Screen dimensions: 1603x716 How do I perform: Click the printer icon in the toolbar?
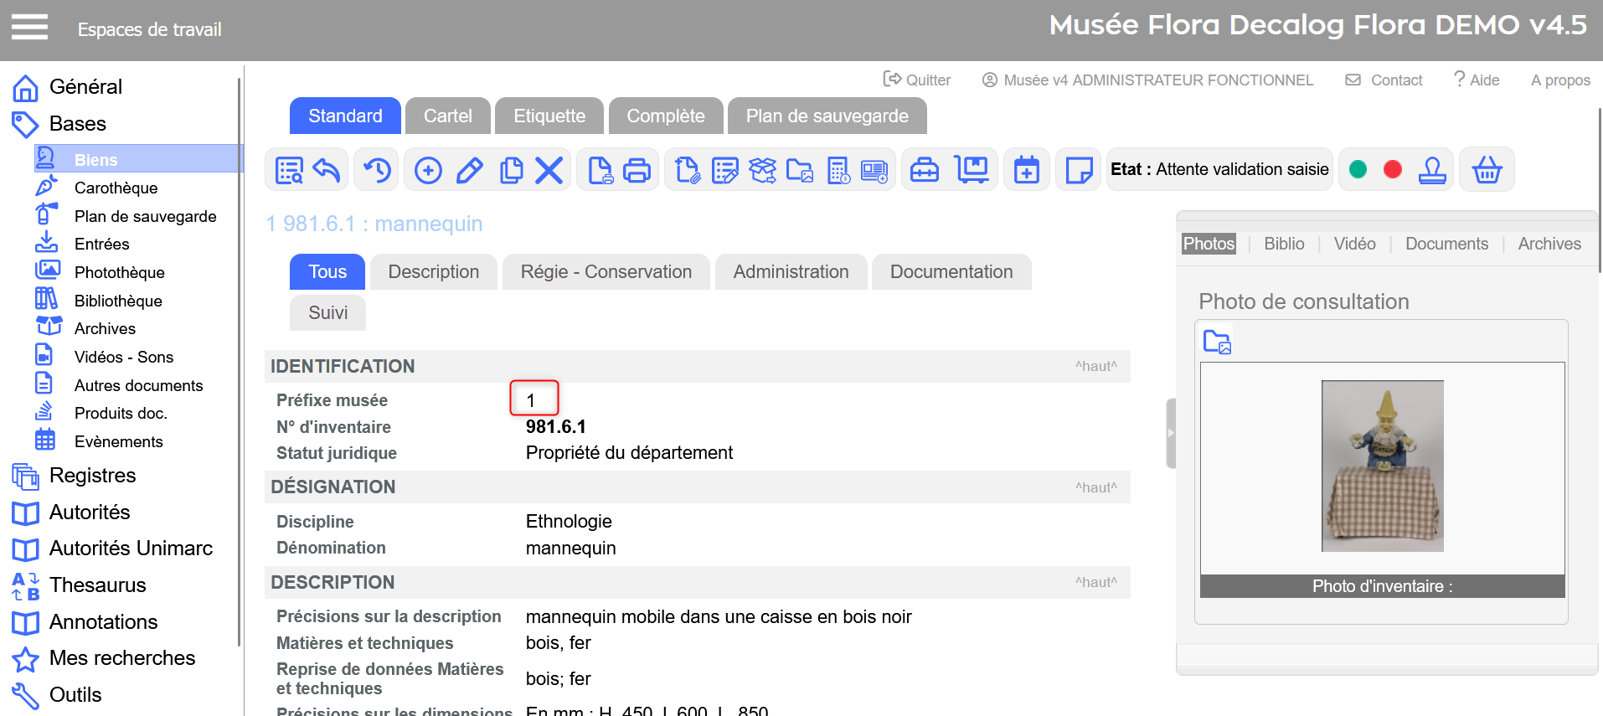(637, 170)
